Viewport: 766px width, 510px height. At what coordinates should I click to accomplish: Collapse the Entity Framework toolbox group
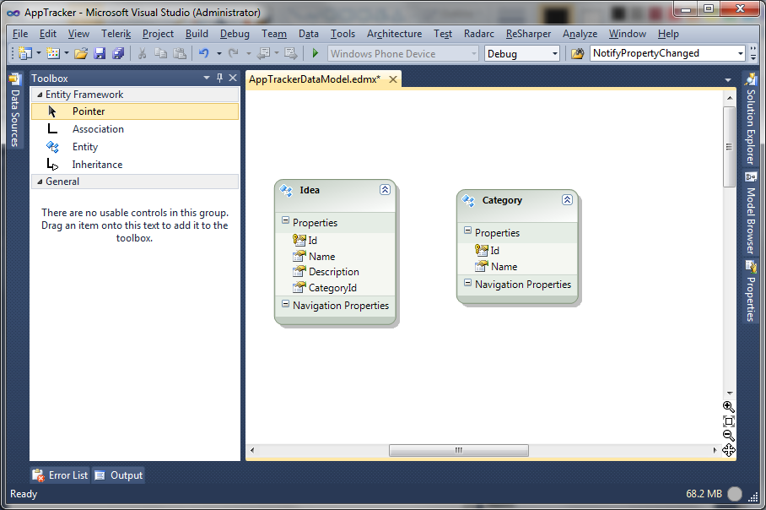(40, 95)
